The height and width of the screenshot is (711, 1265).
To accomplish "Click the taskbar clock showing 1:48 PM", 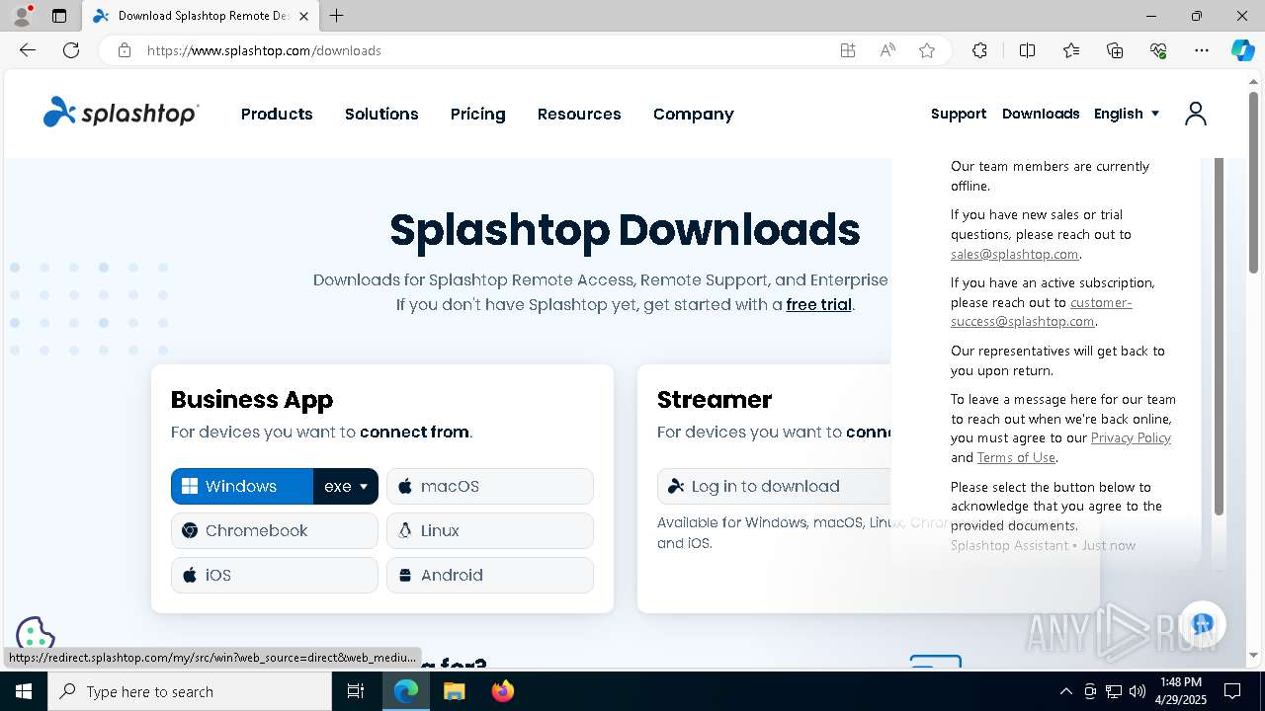I will click(x=1180, y=691).
